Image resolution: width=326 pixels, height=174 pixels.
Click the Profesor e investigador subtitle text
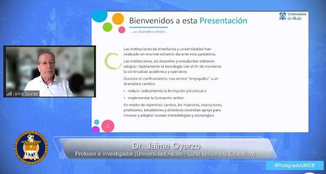coord(165,154)
